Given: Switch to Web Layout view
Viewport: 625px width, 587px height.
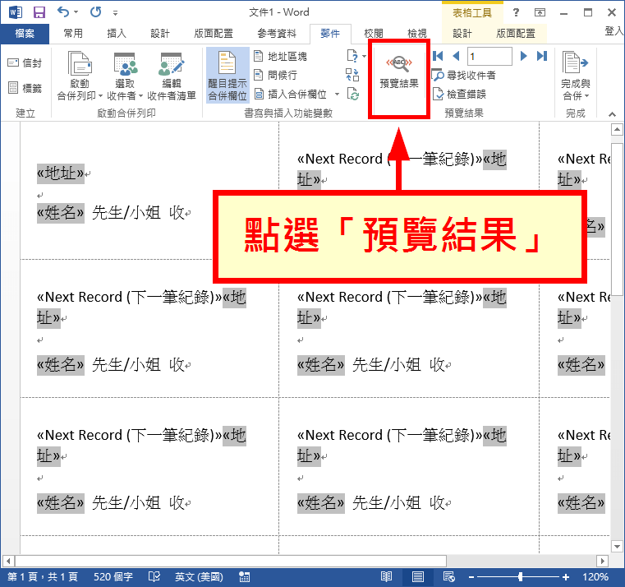Looking at the screenshot, I should click(x=448, y=576).
